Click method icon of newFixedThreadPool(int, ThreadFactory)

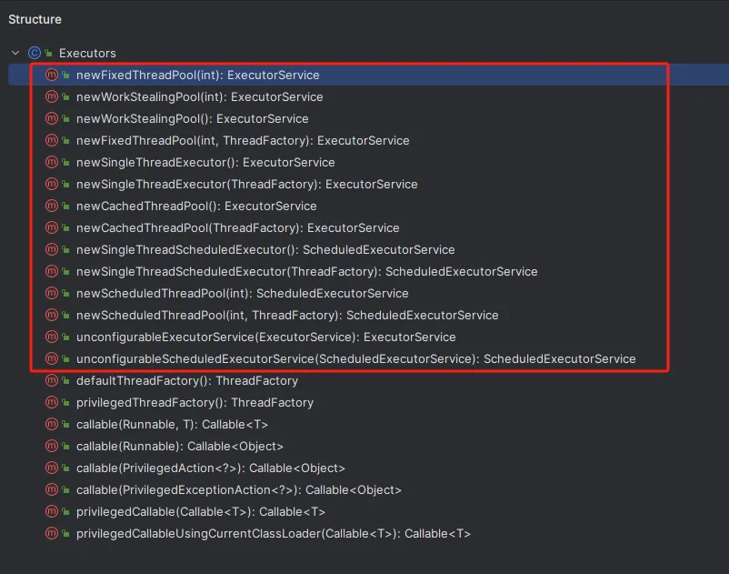point(52,140)
